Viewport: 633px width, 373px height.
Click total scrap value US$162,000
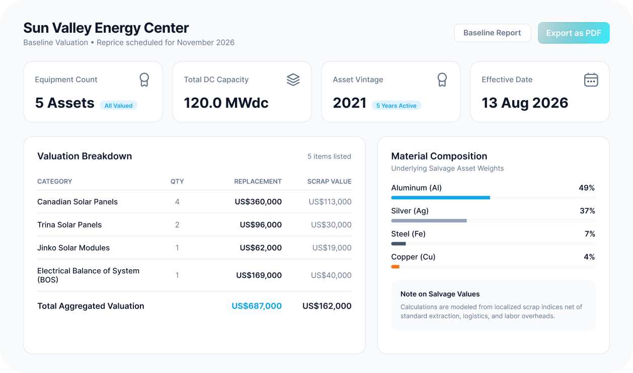coord(327,306)
